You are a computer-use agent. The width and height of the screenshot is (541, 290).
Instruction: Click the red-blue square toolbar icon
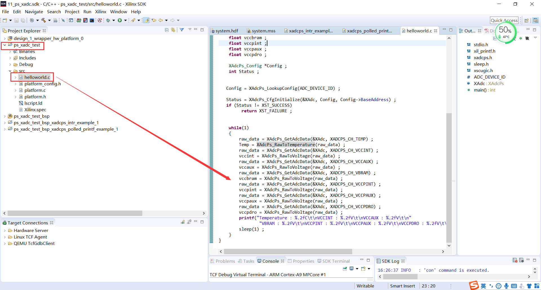[x=85, y=20]
